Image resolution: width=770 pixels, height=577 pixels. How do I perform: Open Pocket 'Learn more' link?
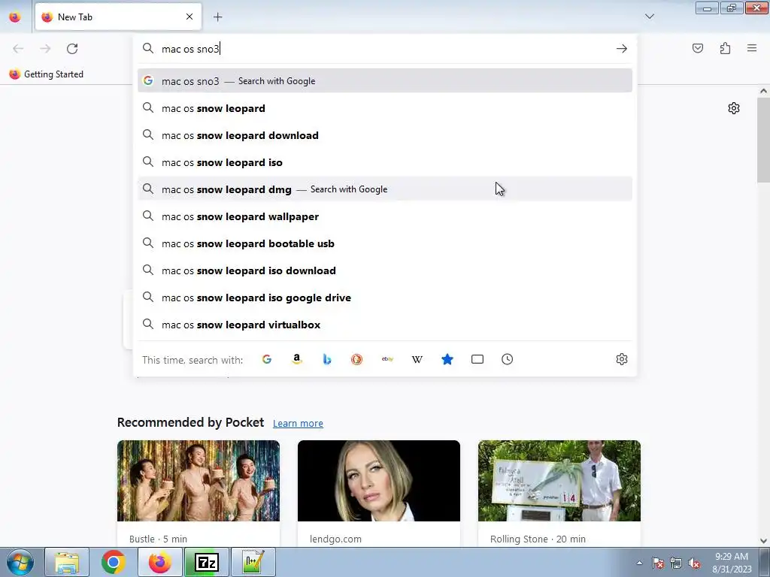298,423
